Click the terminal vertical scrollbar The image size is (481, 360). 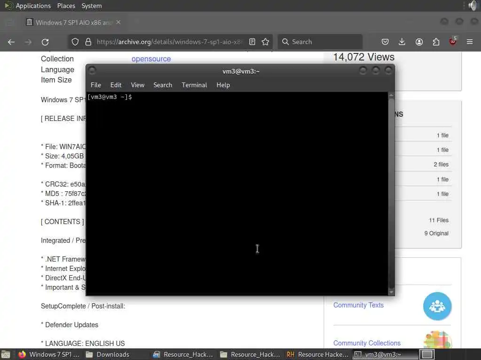[x=391, y=194]
